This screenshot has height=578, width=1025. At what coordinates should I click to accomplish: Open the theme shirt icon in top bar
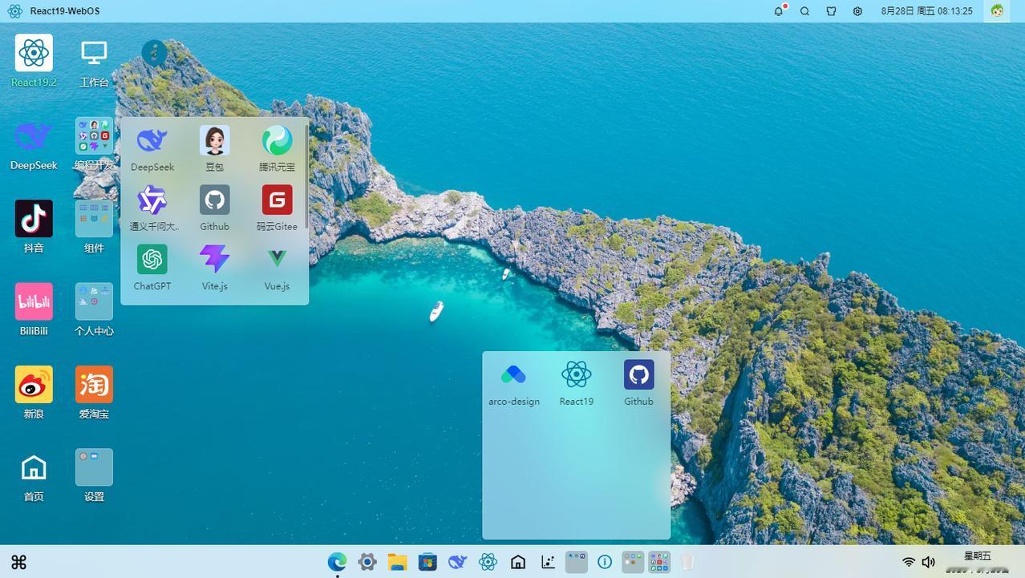832,11
